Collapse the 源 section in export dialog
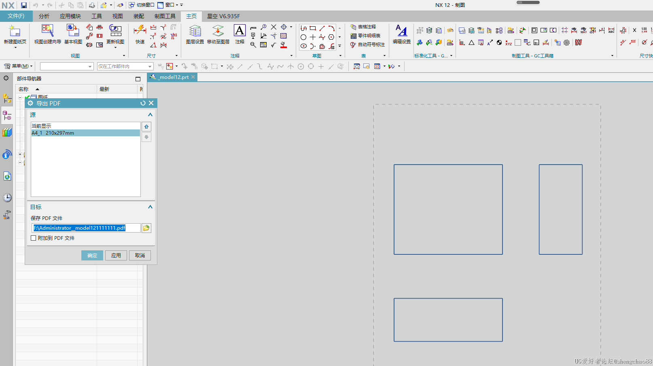 tap(150, 115)
